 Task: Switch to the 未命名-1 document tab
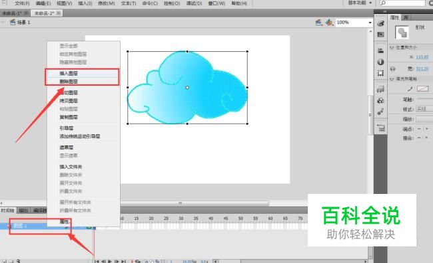tap(15, 13)
